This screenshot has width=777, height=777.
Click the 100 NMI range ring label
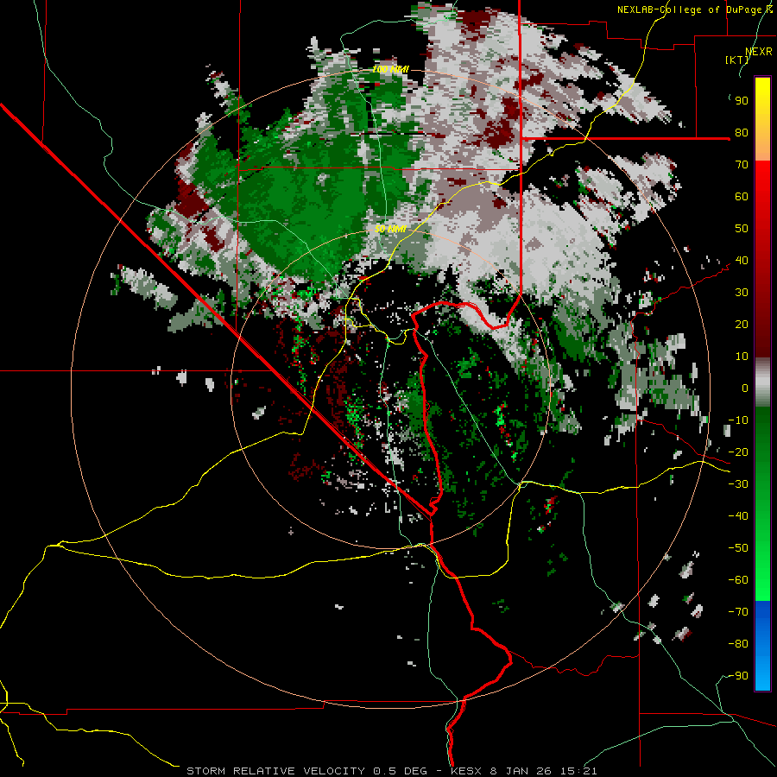390,69
